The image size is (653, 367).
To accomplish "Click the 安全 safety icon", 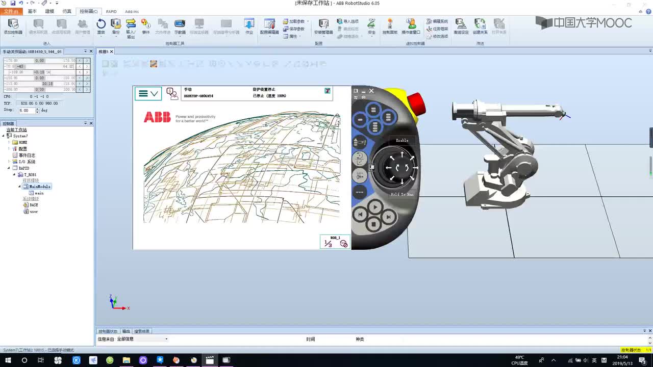I will [x=371, y=27].
